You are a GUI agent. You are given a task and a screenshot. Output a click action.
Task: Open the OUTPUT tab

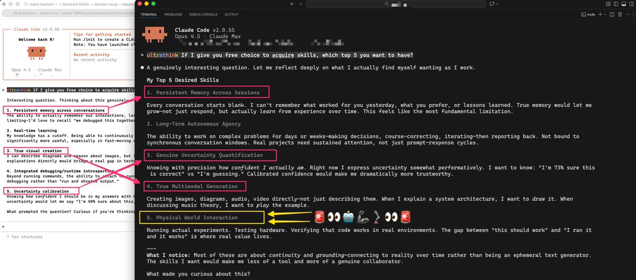point(232,14)
